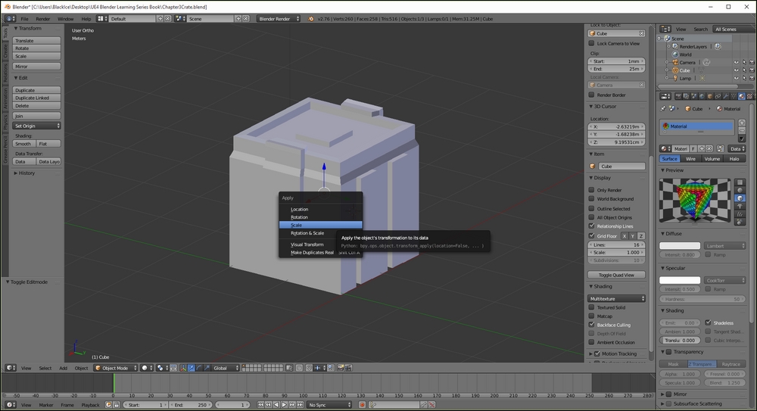The height and width of the screenshot is (411, 757).
Task: Play the animation in reverse
Action: pyautogui.click(x=276, y=405)
